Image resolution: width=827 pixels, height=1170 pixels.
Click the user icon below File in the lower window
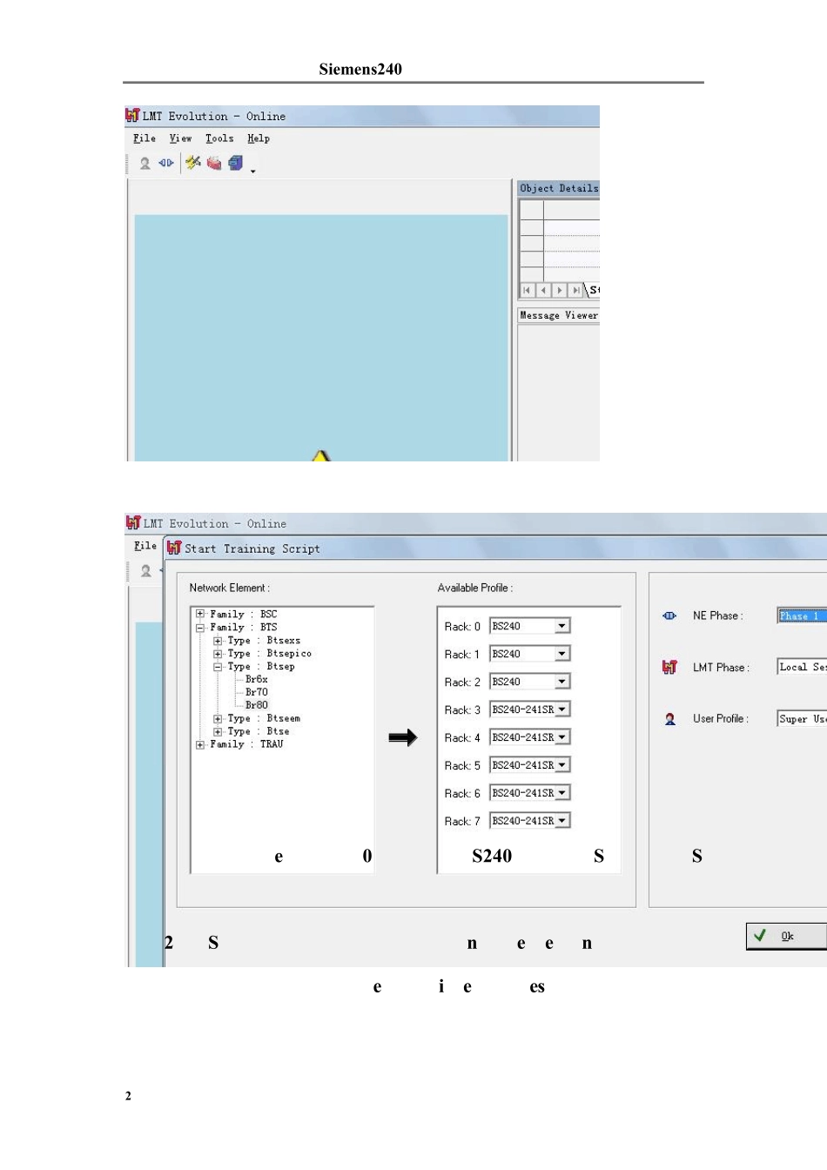(145, 571)
